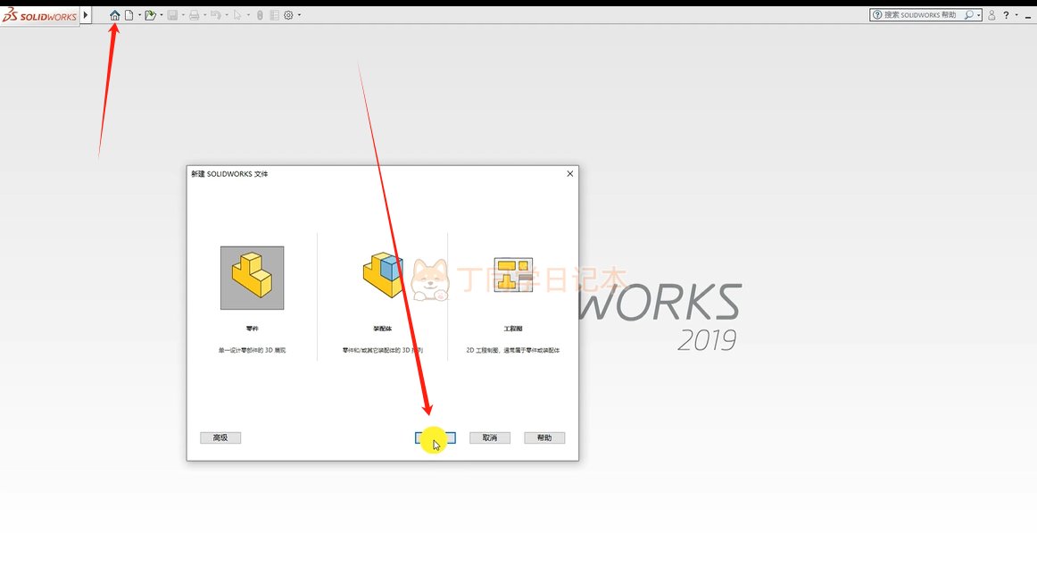Click the Save floppy disk icon

172,14
